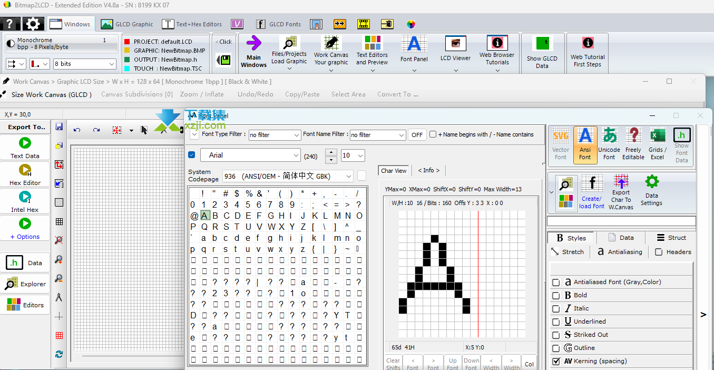The width and height of the screenshot is (714, 370).
Task: Open the System Codepage dropdown
Action: tap(348, 176)
